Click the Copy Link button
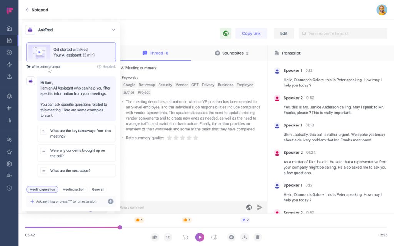 [x=251, y=33]
